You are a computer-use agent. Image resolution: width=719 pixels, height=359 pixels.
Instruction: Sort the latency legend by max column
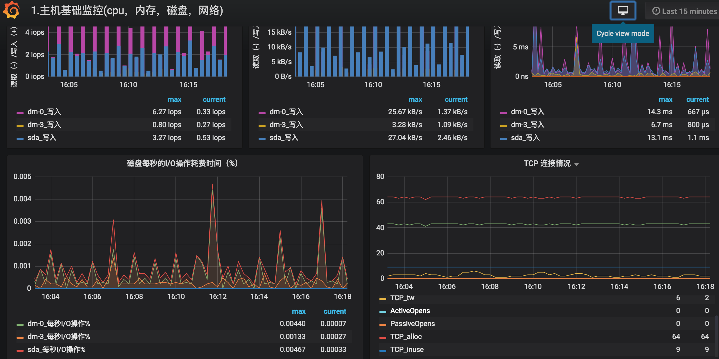665,99
